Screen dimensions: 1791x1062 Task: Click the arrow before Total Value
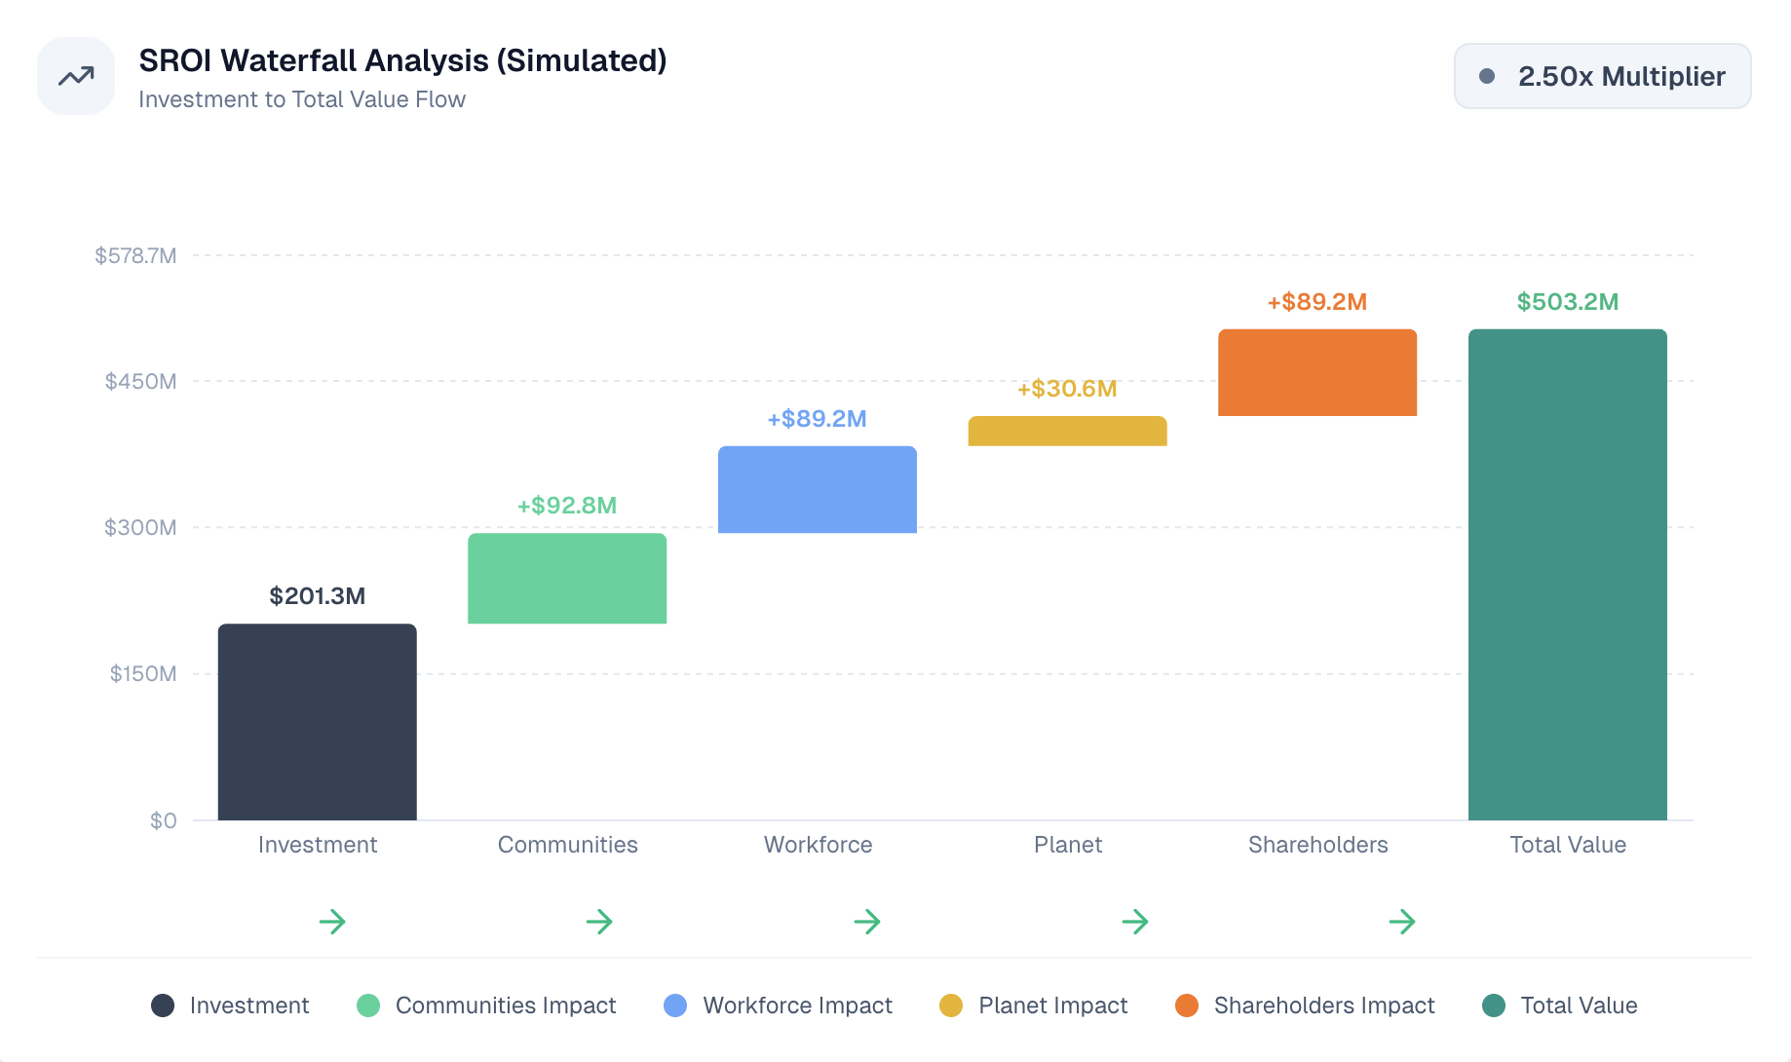[x=1402, y=922]
